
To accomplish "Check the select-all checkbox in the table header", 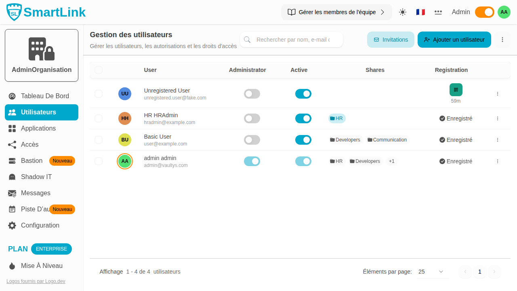I will pos(99,70).
